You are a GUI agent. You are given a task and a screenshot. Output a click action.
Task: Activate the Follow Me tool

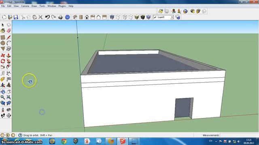8,61
